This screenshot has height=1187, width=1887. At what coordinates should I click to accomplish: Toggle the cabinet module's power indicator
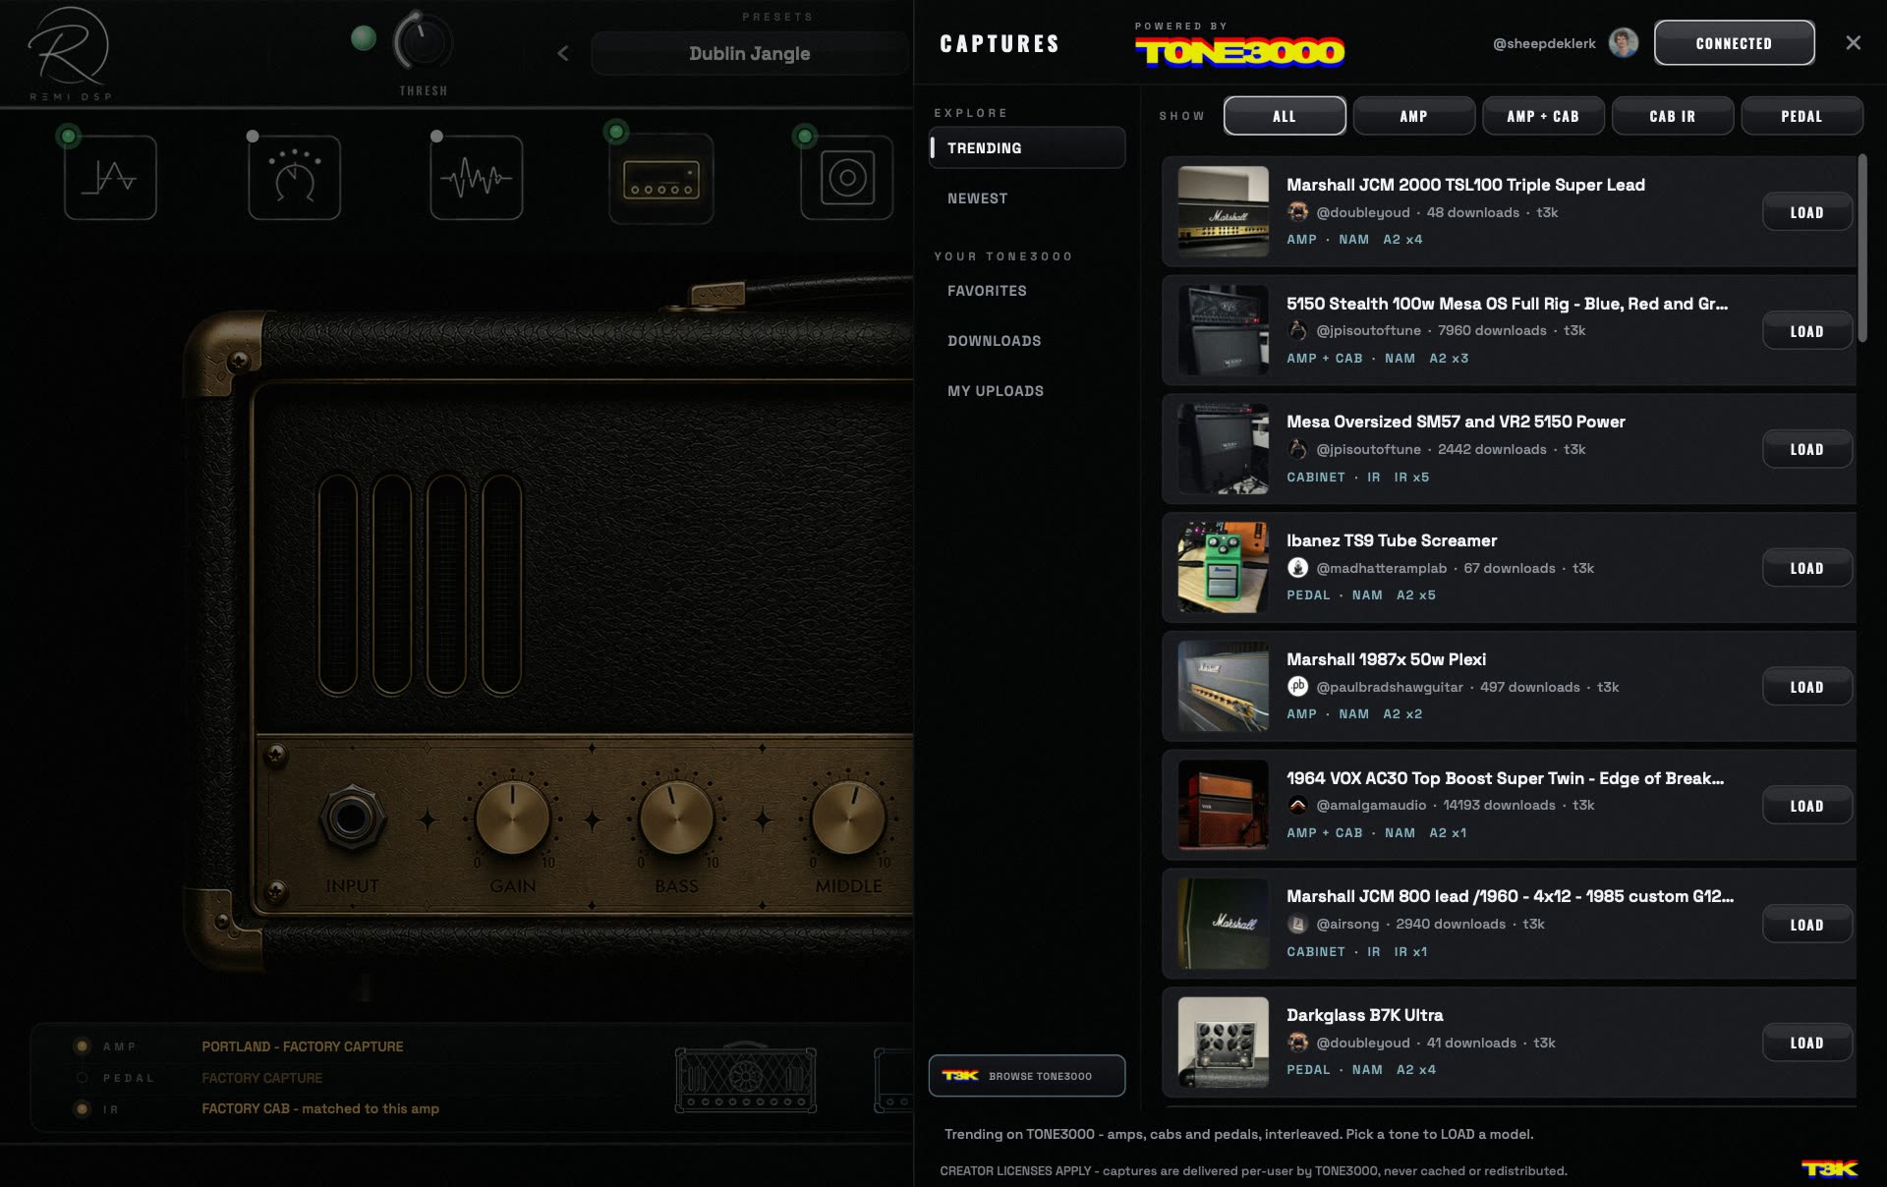click(x=804, y=136)
